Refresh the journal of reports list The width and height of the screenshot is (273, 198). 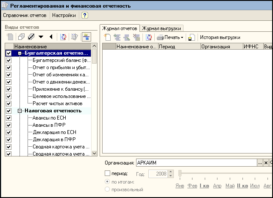[x=149, y=37]
